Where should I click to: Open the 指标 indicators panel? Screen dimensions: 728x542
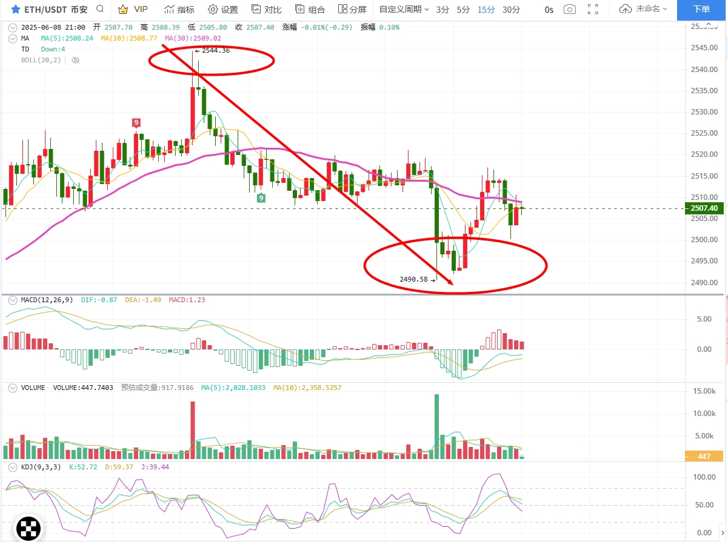coord(179,9)
